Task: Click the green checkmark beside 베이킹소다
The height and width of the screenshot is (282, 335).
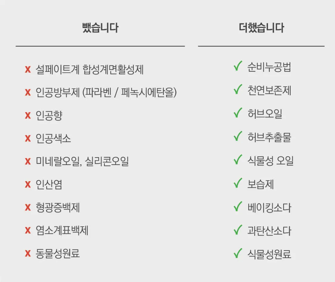Action: 238,206
